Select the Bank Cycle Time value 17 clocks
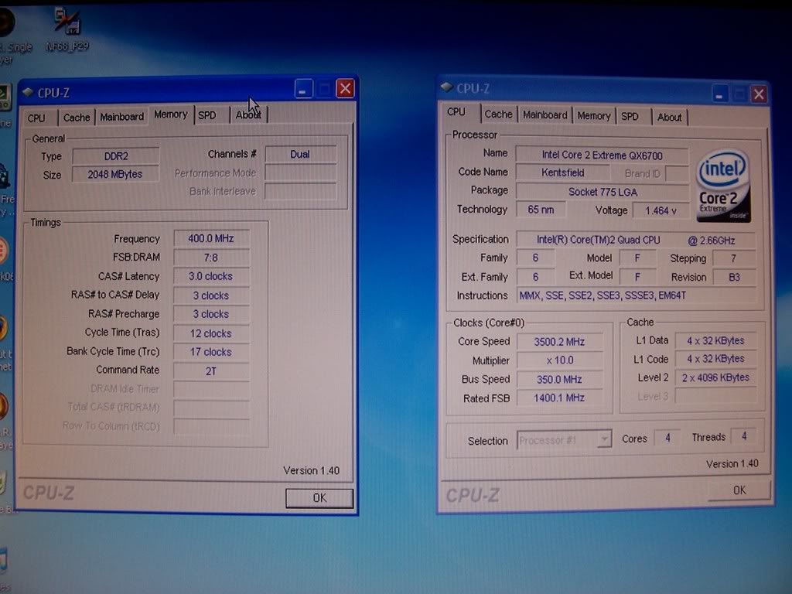The width and height of the screenshot is (792, 594). tap(211, 352)
